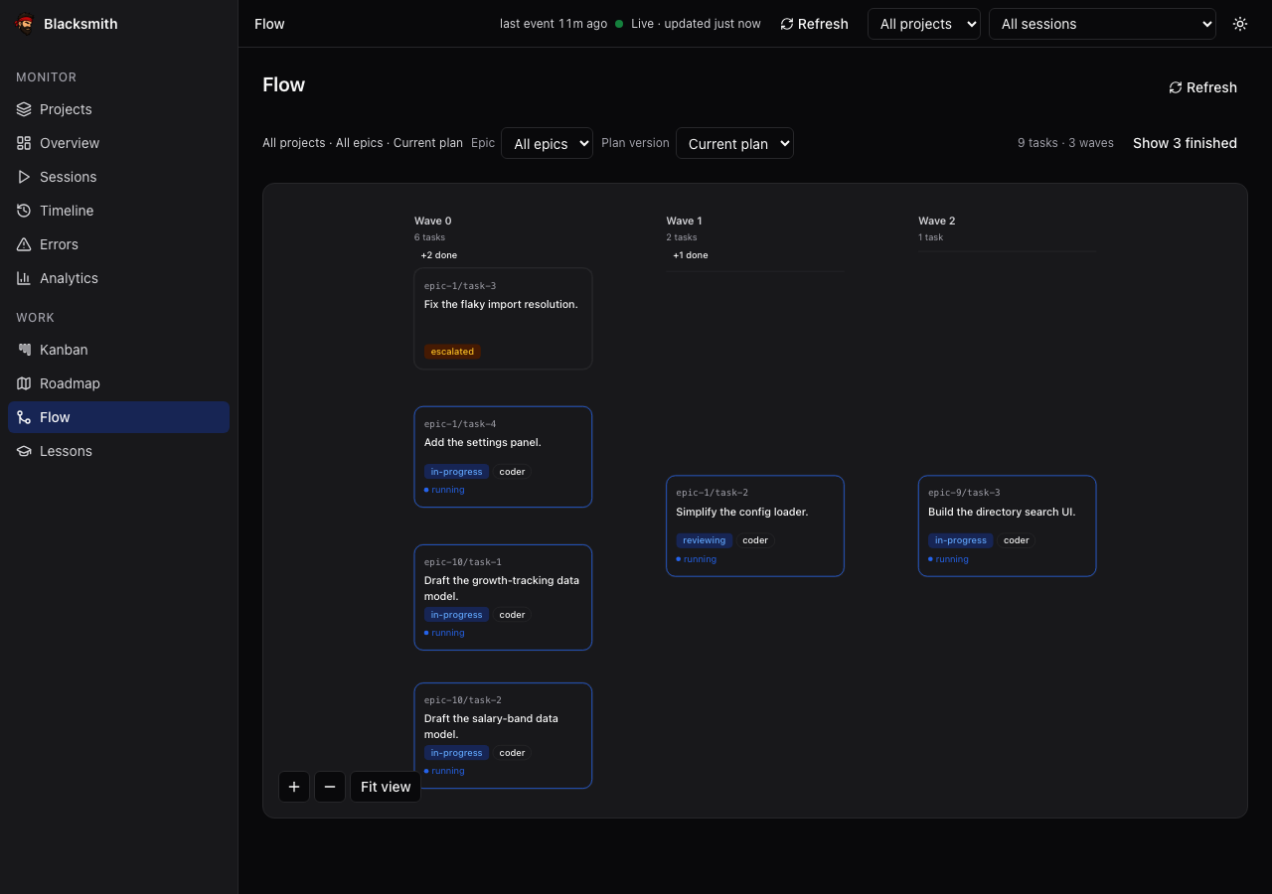Click the Wave 1 column header
Screen dimensions: 1272x894
[x=684, y=221]
